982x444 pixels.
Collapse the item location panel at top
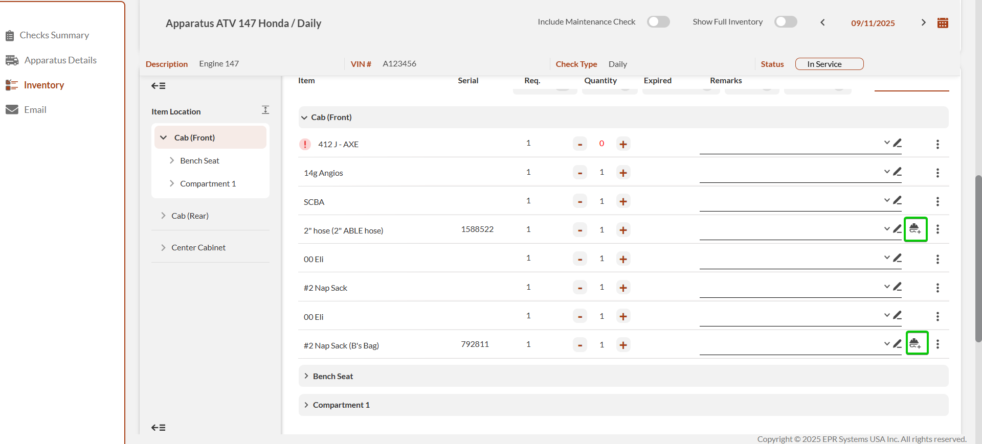pyautogui.click(x=158, y=86)
